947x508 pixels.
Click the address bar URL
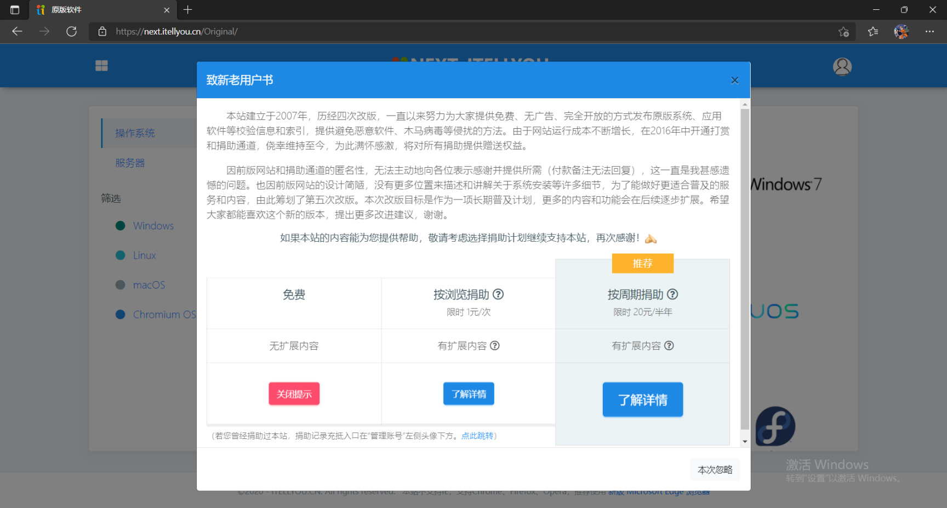pyautogui.click(x=176, y=31)
